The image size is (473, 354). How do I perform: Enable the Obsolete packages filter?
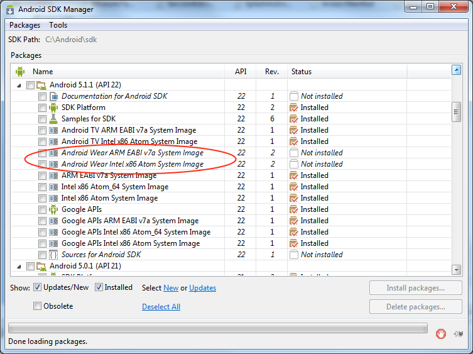point(37,306)
